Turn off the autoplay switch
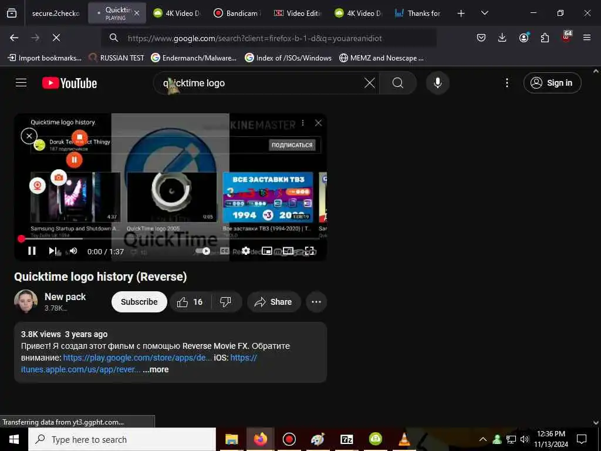The image size is (601, 451). pos(202,251)
